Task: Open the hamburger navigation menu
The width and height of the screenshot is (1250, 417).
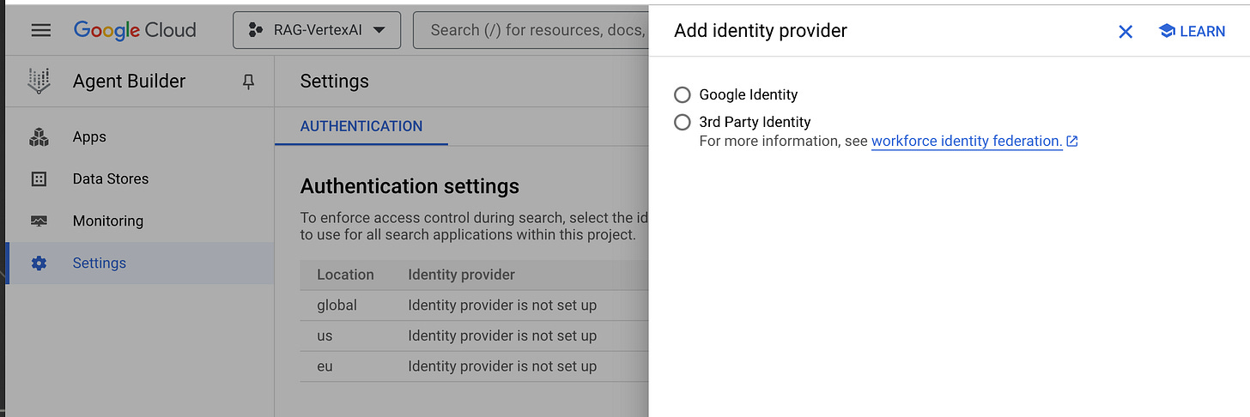Action: coord(40,30)
